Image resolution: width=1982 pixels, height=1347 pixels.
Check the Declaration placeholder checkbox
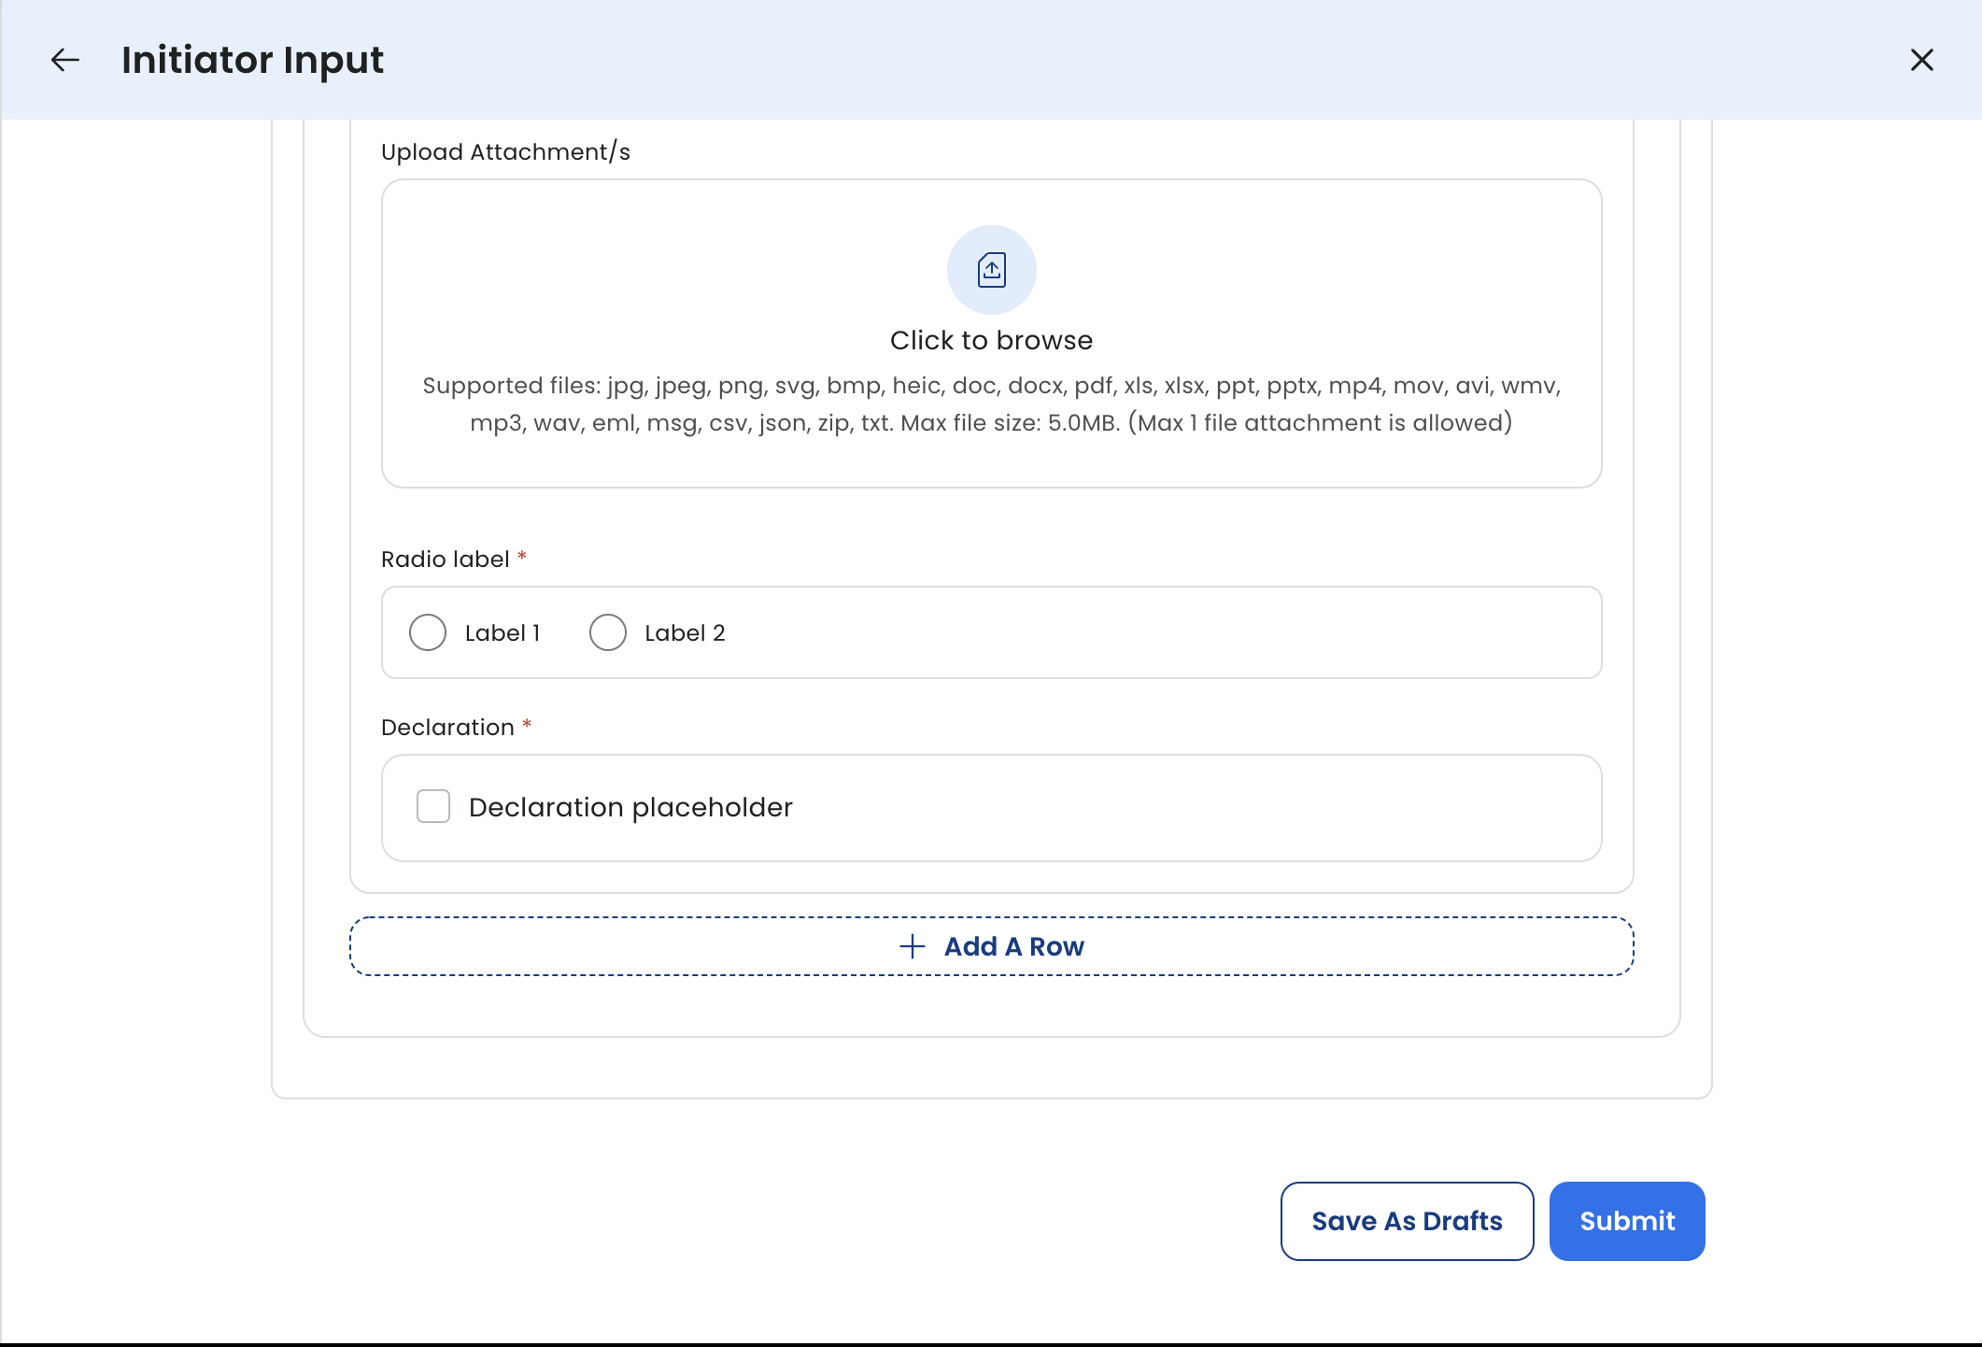coord(433,806)
